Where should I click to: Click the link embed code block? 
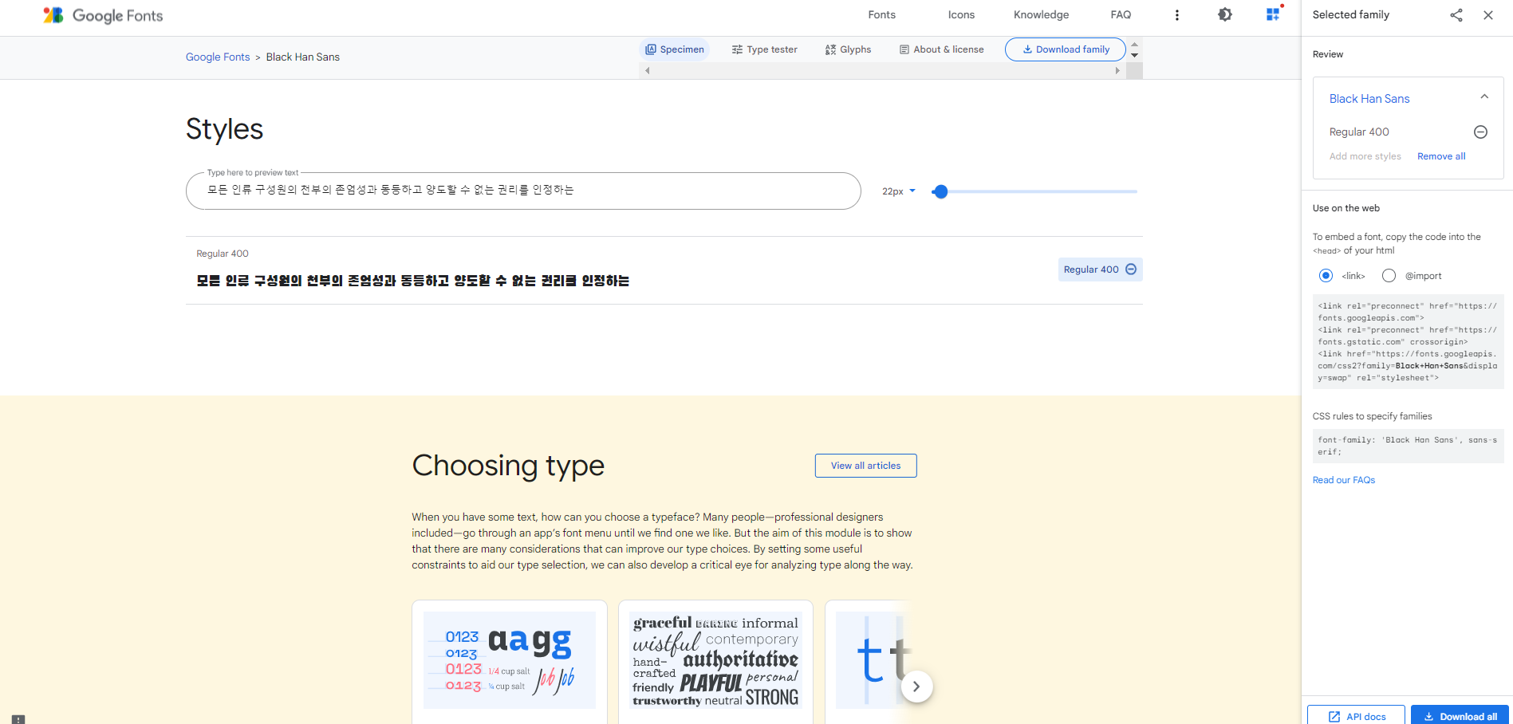click(x=1409, y=342)
